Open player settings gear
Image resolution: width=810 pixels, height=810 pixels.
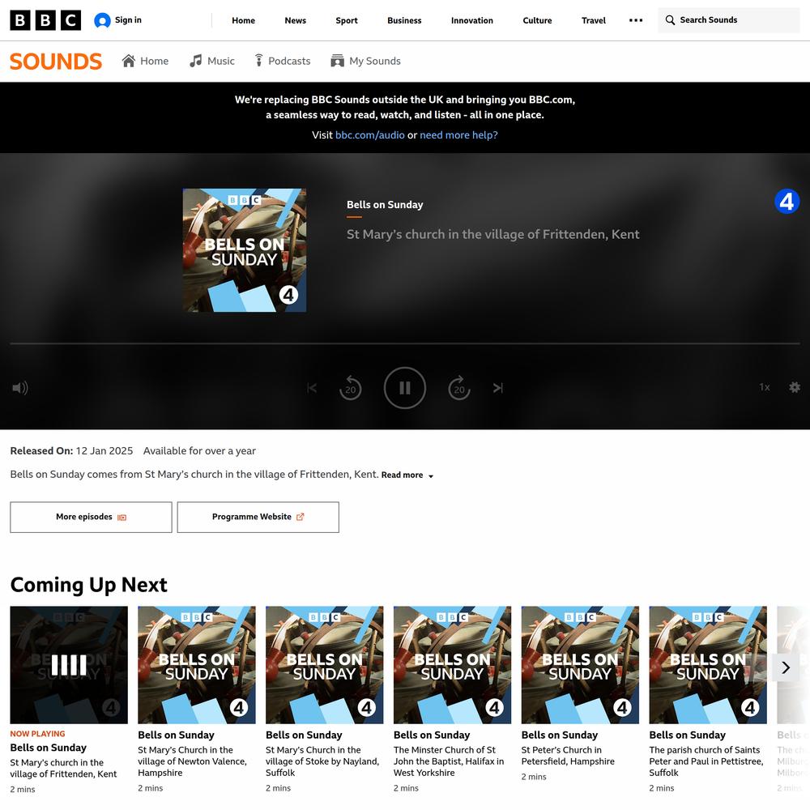coord(795,387)
